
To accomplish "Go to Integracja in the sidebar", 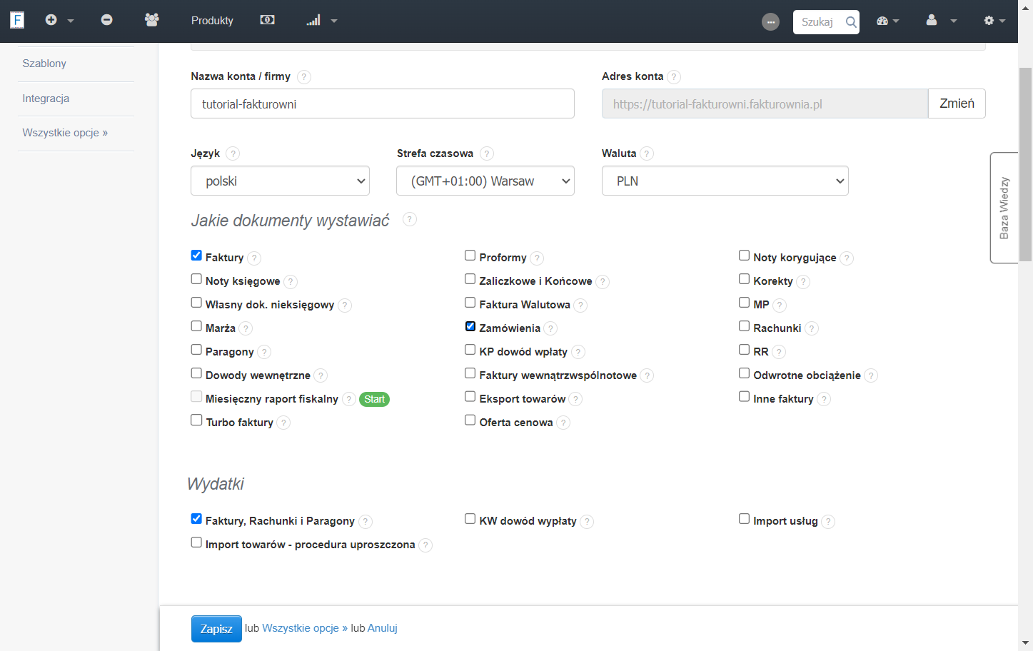I will tap(46, 99).
